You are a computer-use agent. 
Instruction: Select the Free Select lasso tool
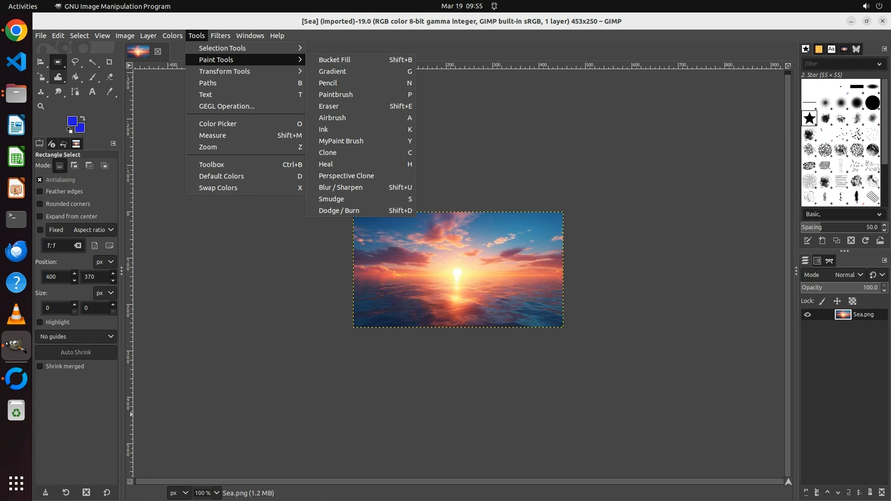click(75, 62)
